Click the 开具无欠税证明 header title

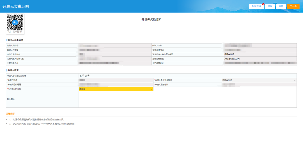point(16,6)
